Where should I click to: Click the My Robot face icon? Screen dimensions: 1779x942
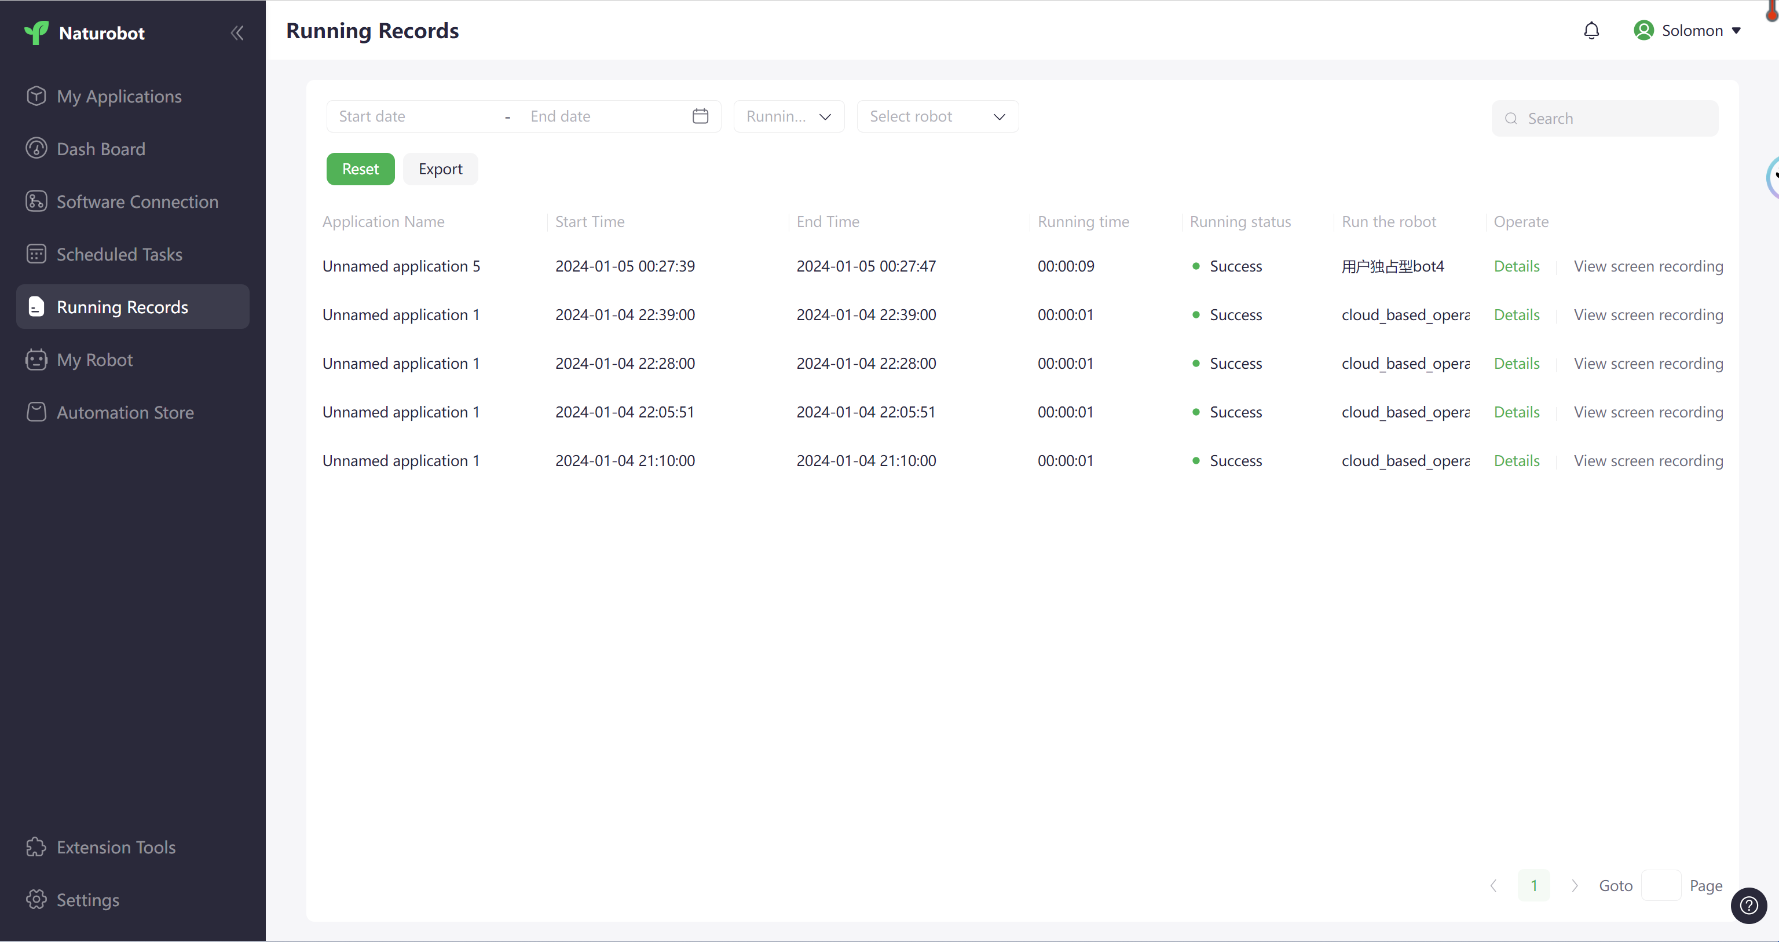coord(36,359)
